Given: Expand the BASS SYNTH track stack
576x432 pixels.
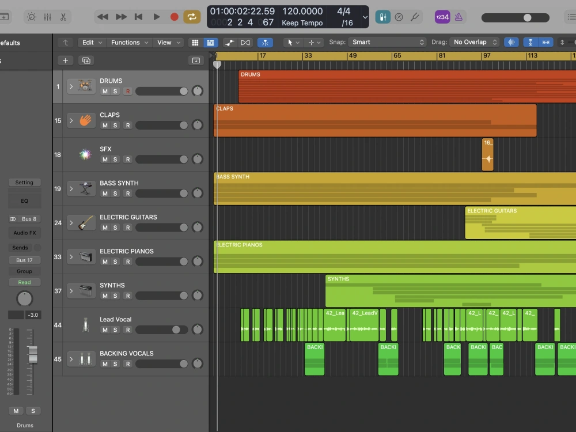Looking at the screenshot, I should pos(71,189).
